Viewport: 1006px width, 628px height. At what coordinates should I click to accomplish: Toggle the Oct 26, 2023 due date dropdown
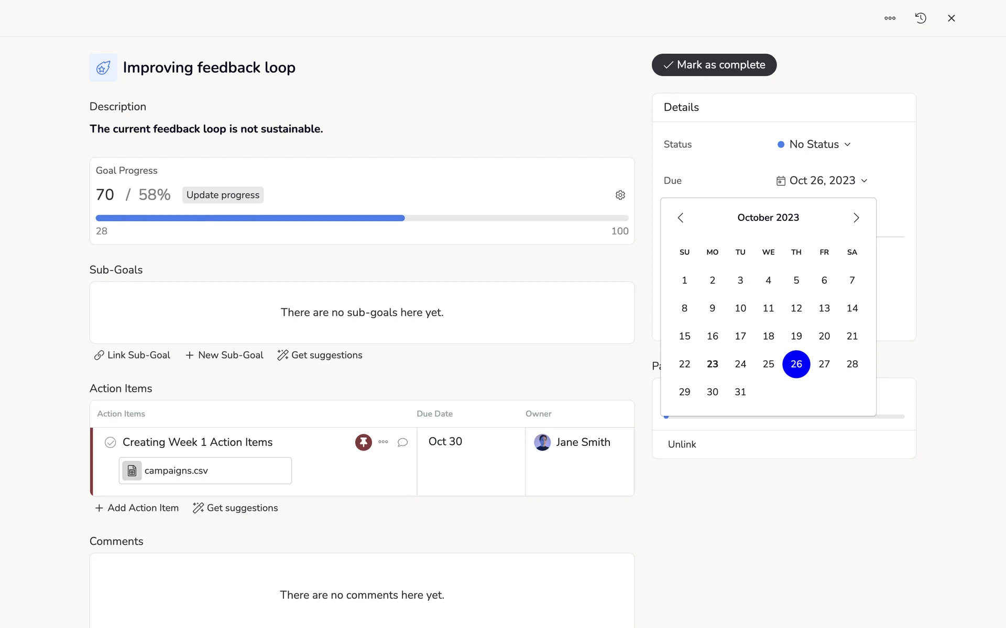tap(822, 181)
